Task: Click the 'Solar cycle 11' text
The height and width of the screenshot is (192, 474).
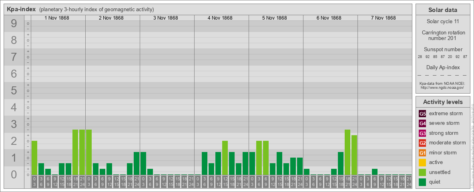Action: pos(443,22)
